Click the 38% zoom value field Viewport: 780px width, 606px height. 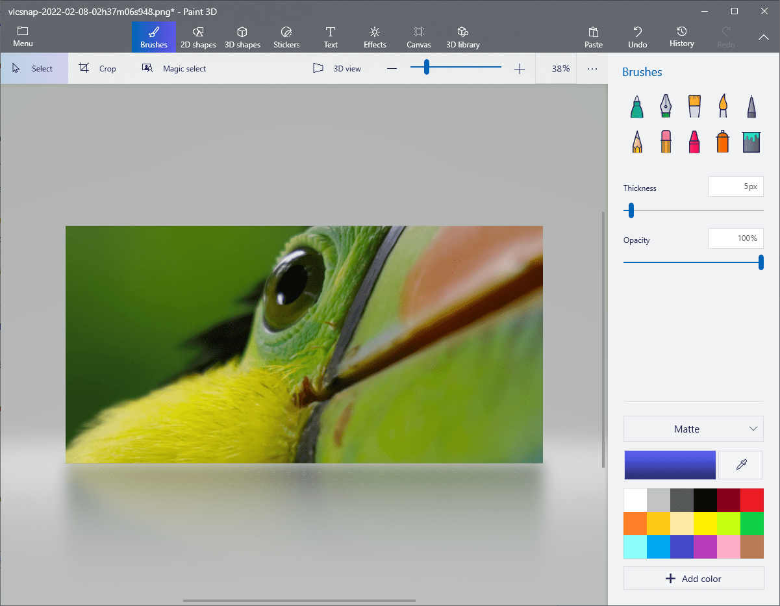pyautogui.click(x=557, y=68)
